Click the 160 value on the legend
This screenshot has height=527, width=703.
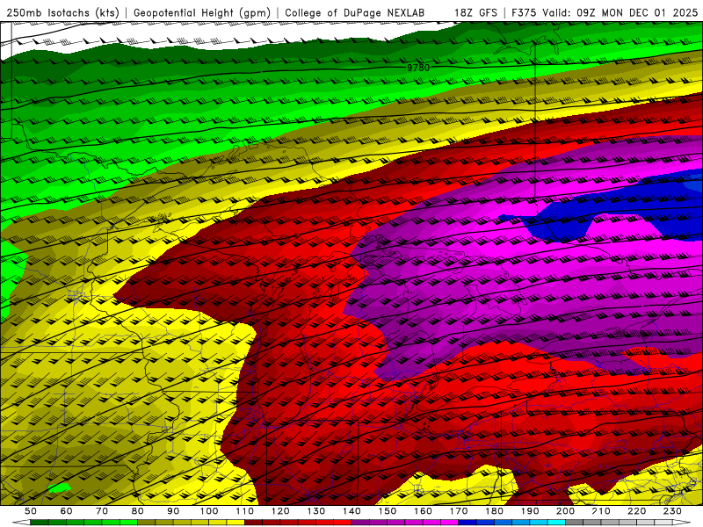click(x=423, y=511)
